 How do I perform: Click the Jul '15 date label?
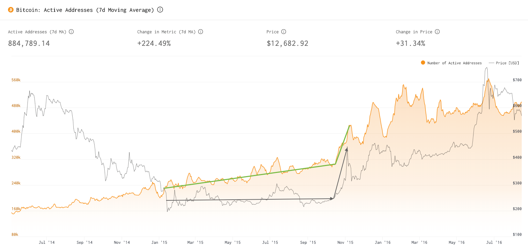point(270,242)
